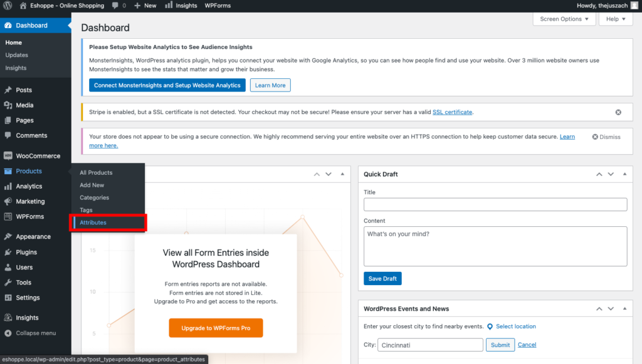Click the Insights icon at sidebar bottom

point(8,318)
